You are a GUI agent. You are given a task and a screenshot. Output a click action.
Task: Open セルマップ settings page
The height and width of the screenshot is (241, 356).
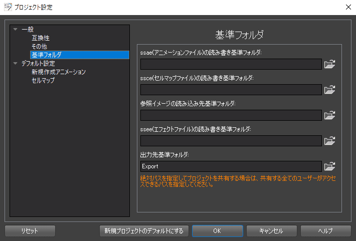43,80
